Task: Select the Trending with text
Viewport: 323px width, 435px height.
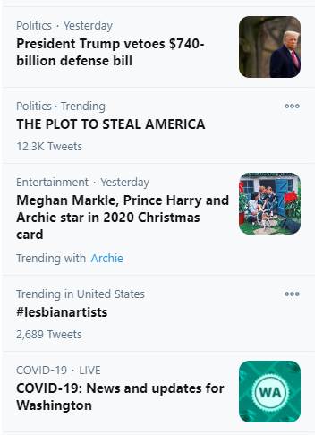Action: pos(51,258)
